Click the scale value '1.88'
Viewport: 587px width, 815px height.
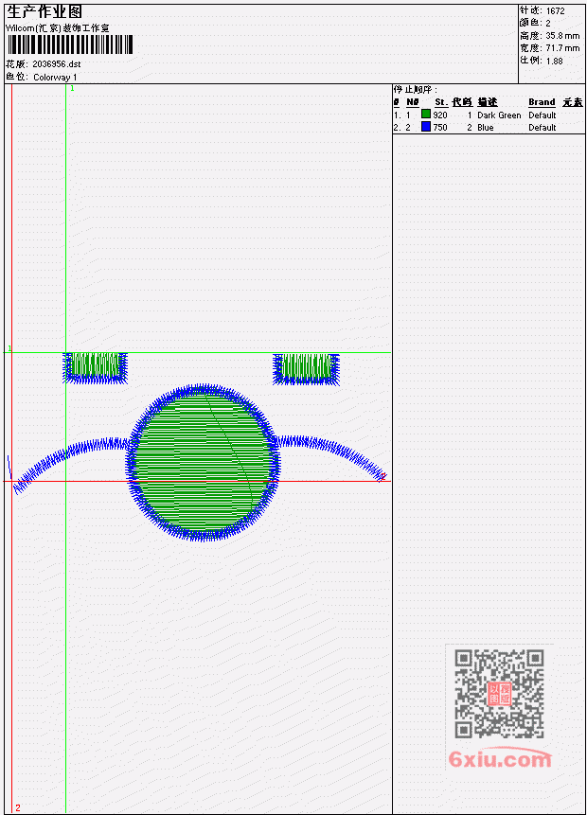[x=554, y=61]
